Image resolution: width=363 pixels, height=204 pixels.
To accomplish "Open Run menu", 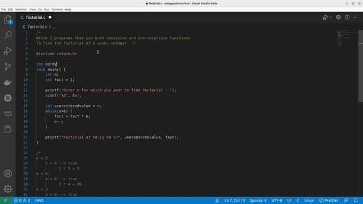I will [x=47, y=10].
